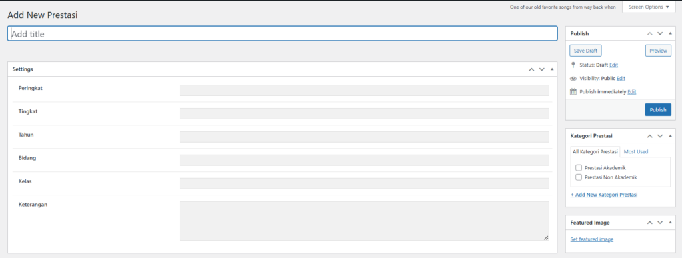Move Kategori Prestasi box down
Viewport: 682px width, 258px height.
[660, 136]
